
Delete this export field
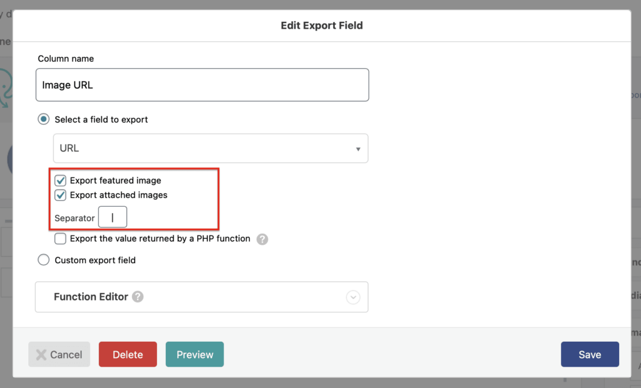point(127,354)
